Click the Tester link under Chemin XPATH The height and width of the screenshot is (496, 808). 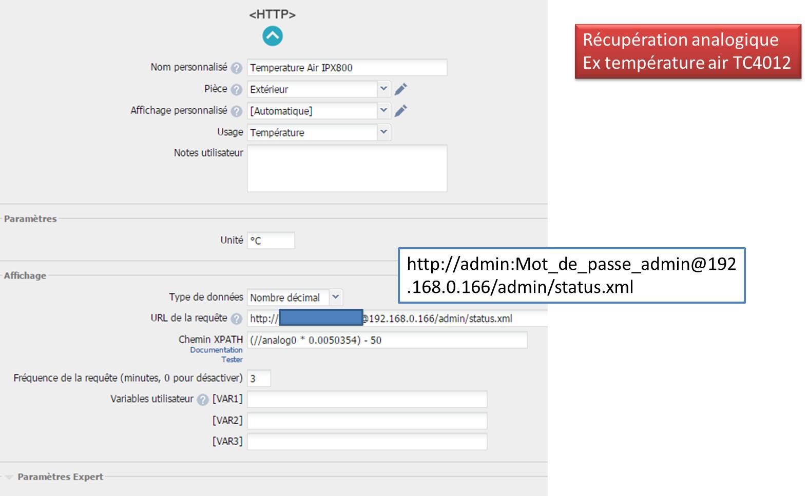tap(232, 360)
